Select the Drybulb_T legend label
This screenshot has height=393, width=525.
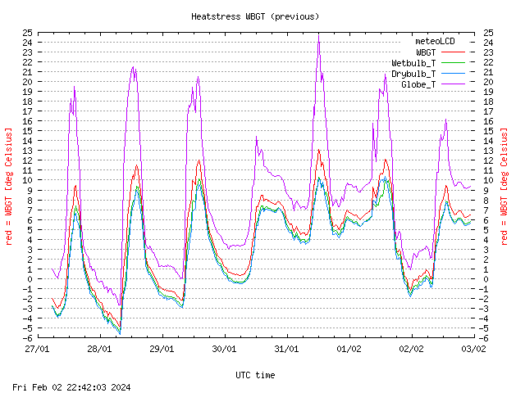point(413,73)
